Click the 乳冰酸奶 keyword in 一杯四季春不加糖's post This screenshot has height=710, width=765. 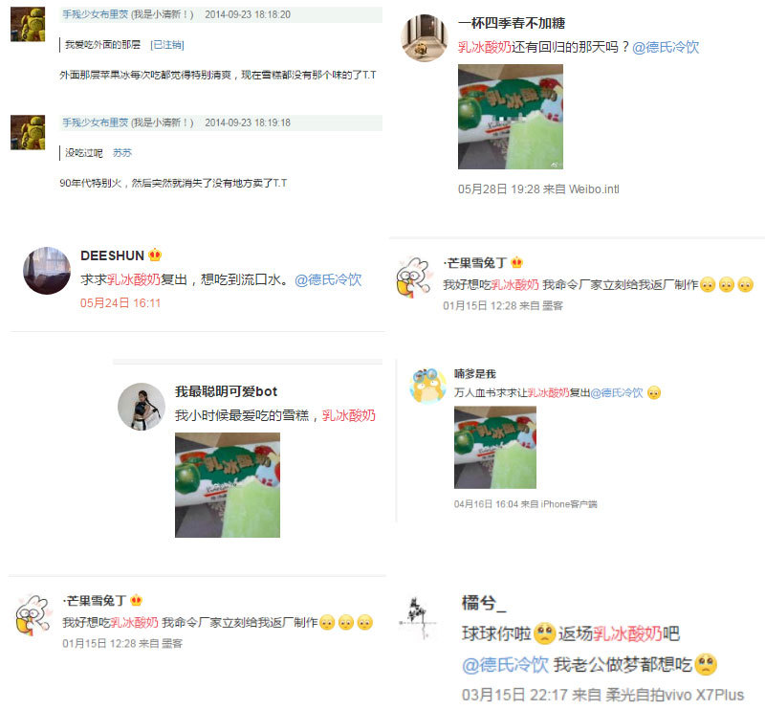[x=485, y=47]
